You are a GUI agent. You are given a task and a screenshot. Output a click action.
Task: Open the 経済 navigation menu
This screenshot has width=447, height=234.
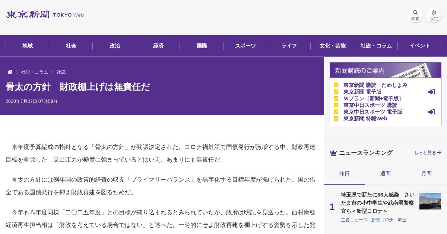point(158,46)
